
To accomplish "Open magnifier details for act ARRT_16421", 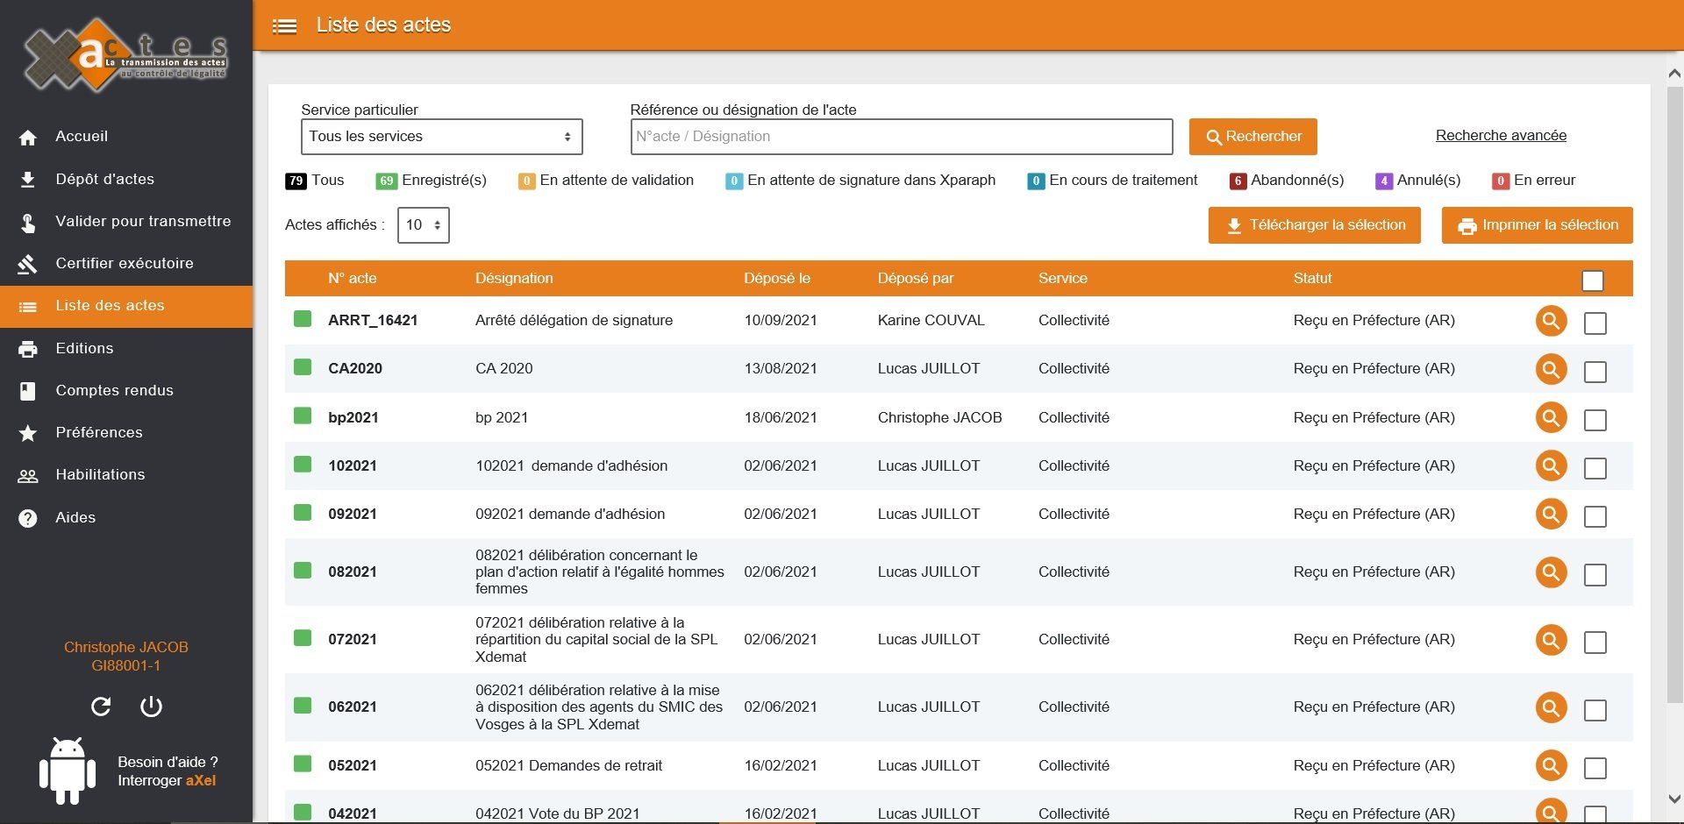I will 1551,321.
